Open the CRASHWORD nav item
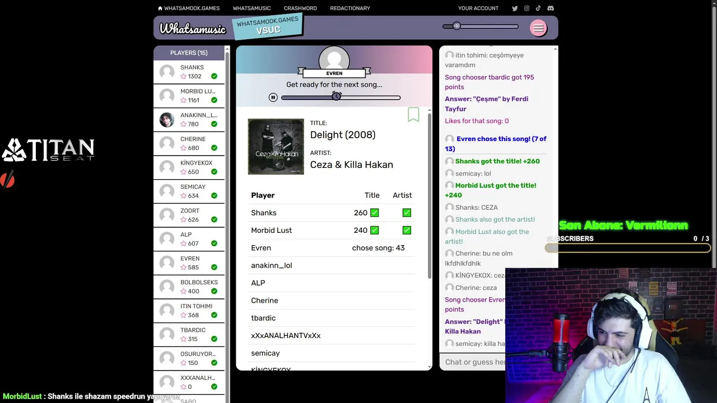The height and width of the screenshot is (403, 717). pyautogui.click(x=300, y=8)
